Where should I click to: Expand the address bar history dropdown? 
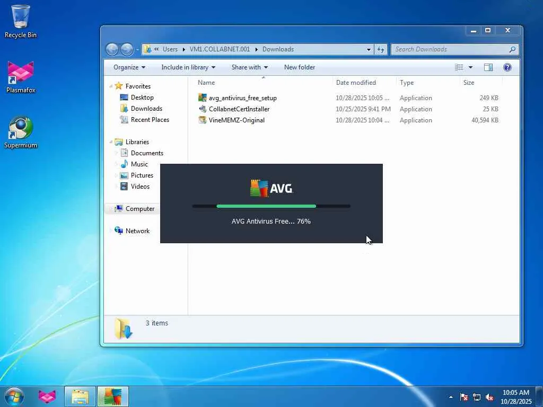point(369,49)
